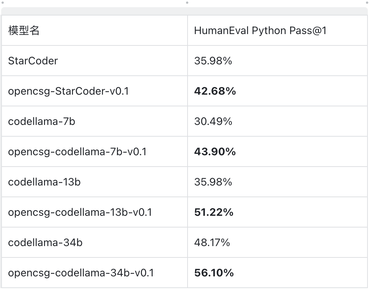Image resolution: width=369 pixels, height=290 pixels.
Task: Click the codellama-34b model name cell
Action: point(45,243)
